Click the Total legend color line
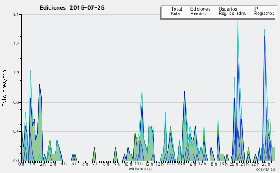280x173 pixels. [x=166, y=9]
